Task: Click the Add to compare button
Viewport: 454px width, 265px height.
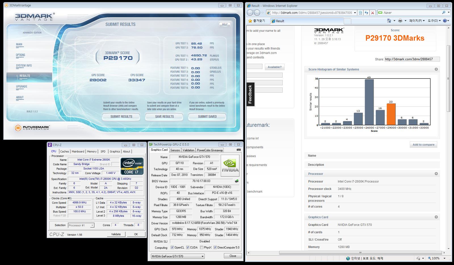Action: tap(423, 145)
